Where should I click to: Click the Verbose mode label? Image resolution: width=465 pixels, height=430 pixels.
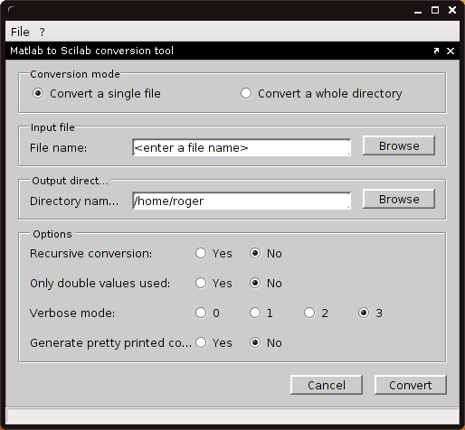72,313
